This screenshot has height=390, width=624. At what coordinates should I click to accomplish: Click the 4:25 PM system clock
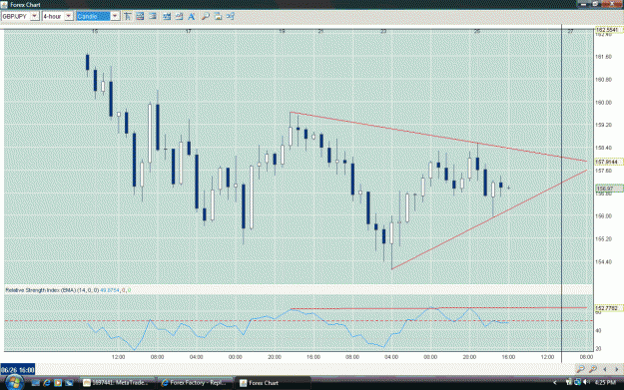605,382
